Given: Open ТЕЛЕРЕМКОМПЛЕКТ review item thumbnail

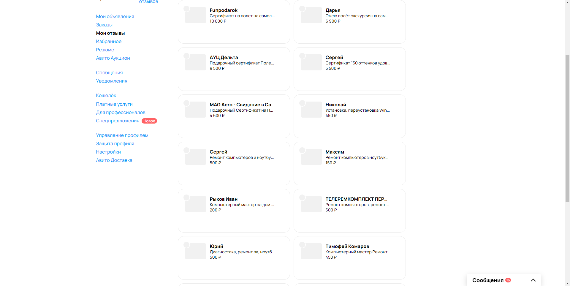Looking at the screenshot, I should (311, 204).
